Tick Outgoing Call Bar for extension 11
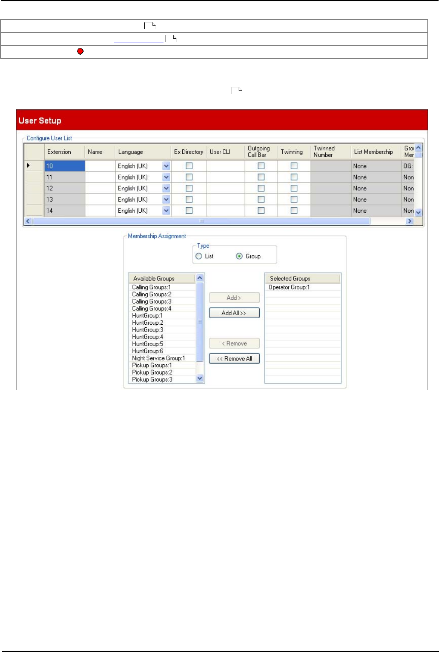439x652 pixels. click(x=261, y=177)
